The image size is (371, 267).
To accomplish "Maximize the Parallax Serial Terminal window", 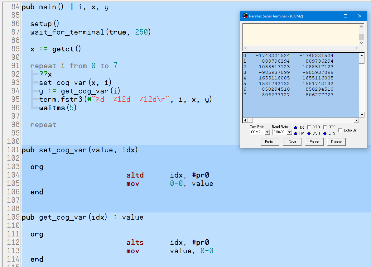I will point(345,16).
